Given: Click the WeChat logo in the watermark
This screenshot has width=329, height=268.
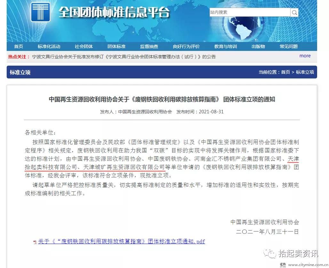Looking at the screenshot, I should point(270,254).
